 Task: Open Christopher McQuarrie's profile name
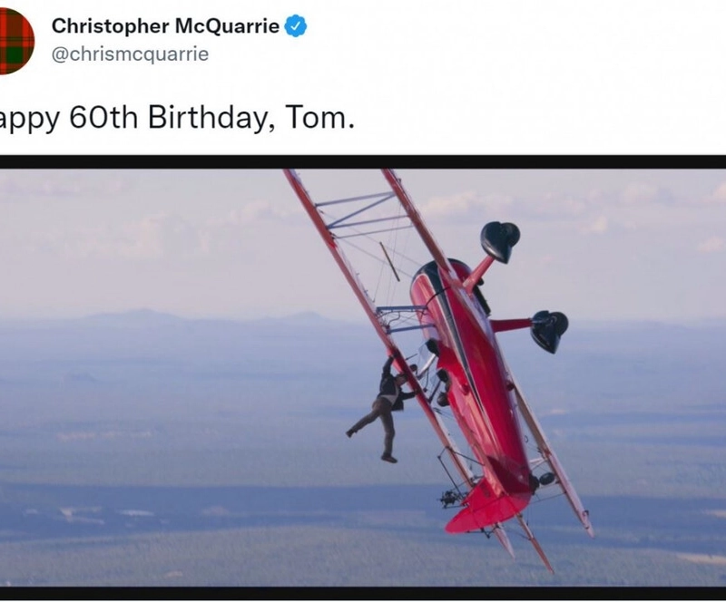coord(165,26)
